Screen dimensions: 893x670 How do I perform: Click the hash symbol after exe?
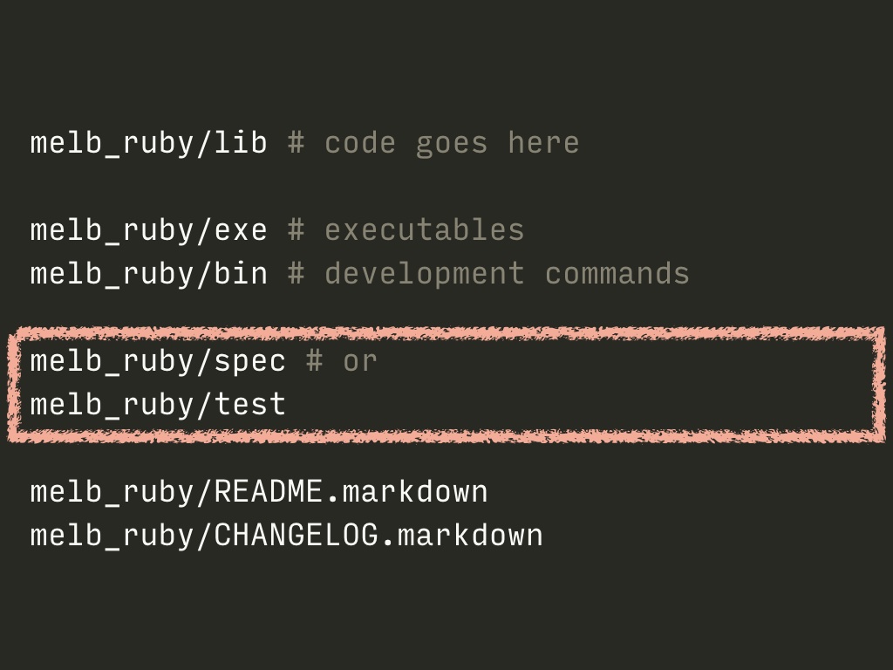[x=296, y=230]
